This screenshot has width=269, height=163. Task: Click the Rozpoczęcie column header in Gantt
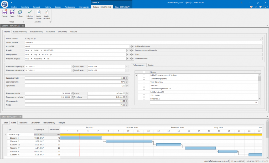[x=41, y=129]
